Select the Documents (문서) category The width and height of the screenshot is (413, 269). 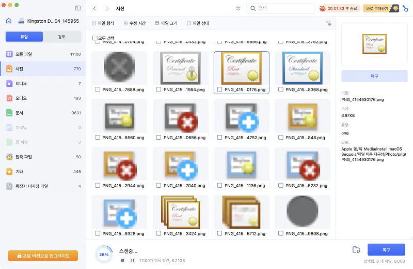tap(43, 113)
